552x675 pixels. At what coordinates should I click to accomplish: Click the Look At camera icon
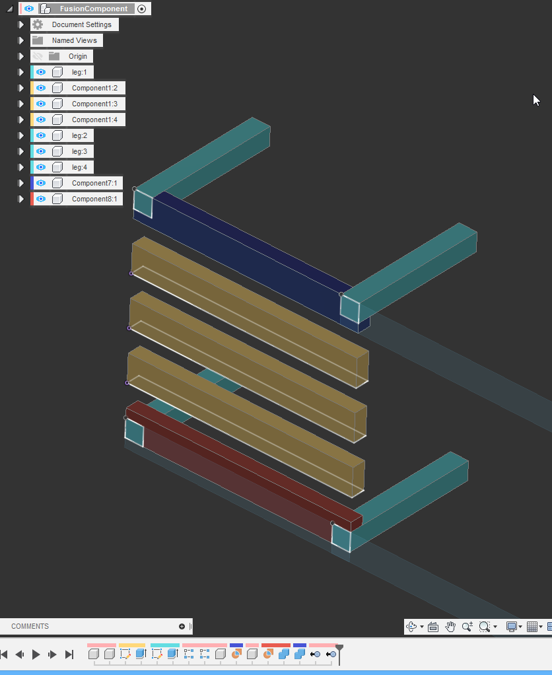pyautogui.click(x=433, y=626)
